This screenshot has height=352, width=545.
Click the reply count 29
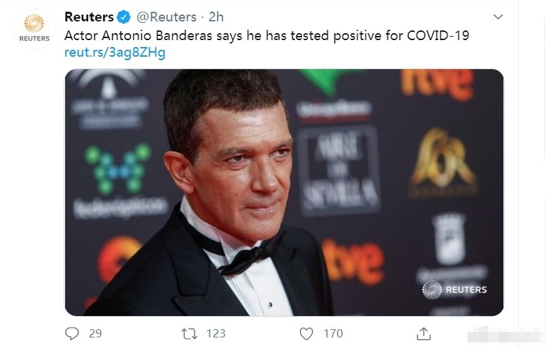click(96, 333)
